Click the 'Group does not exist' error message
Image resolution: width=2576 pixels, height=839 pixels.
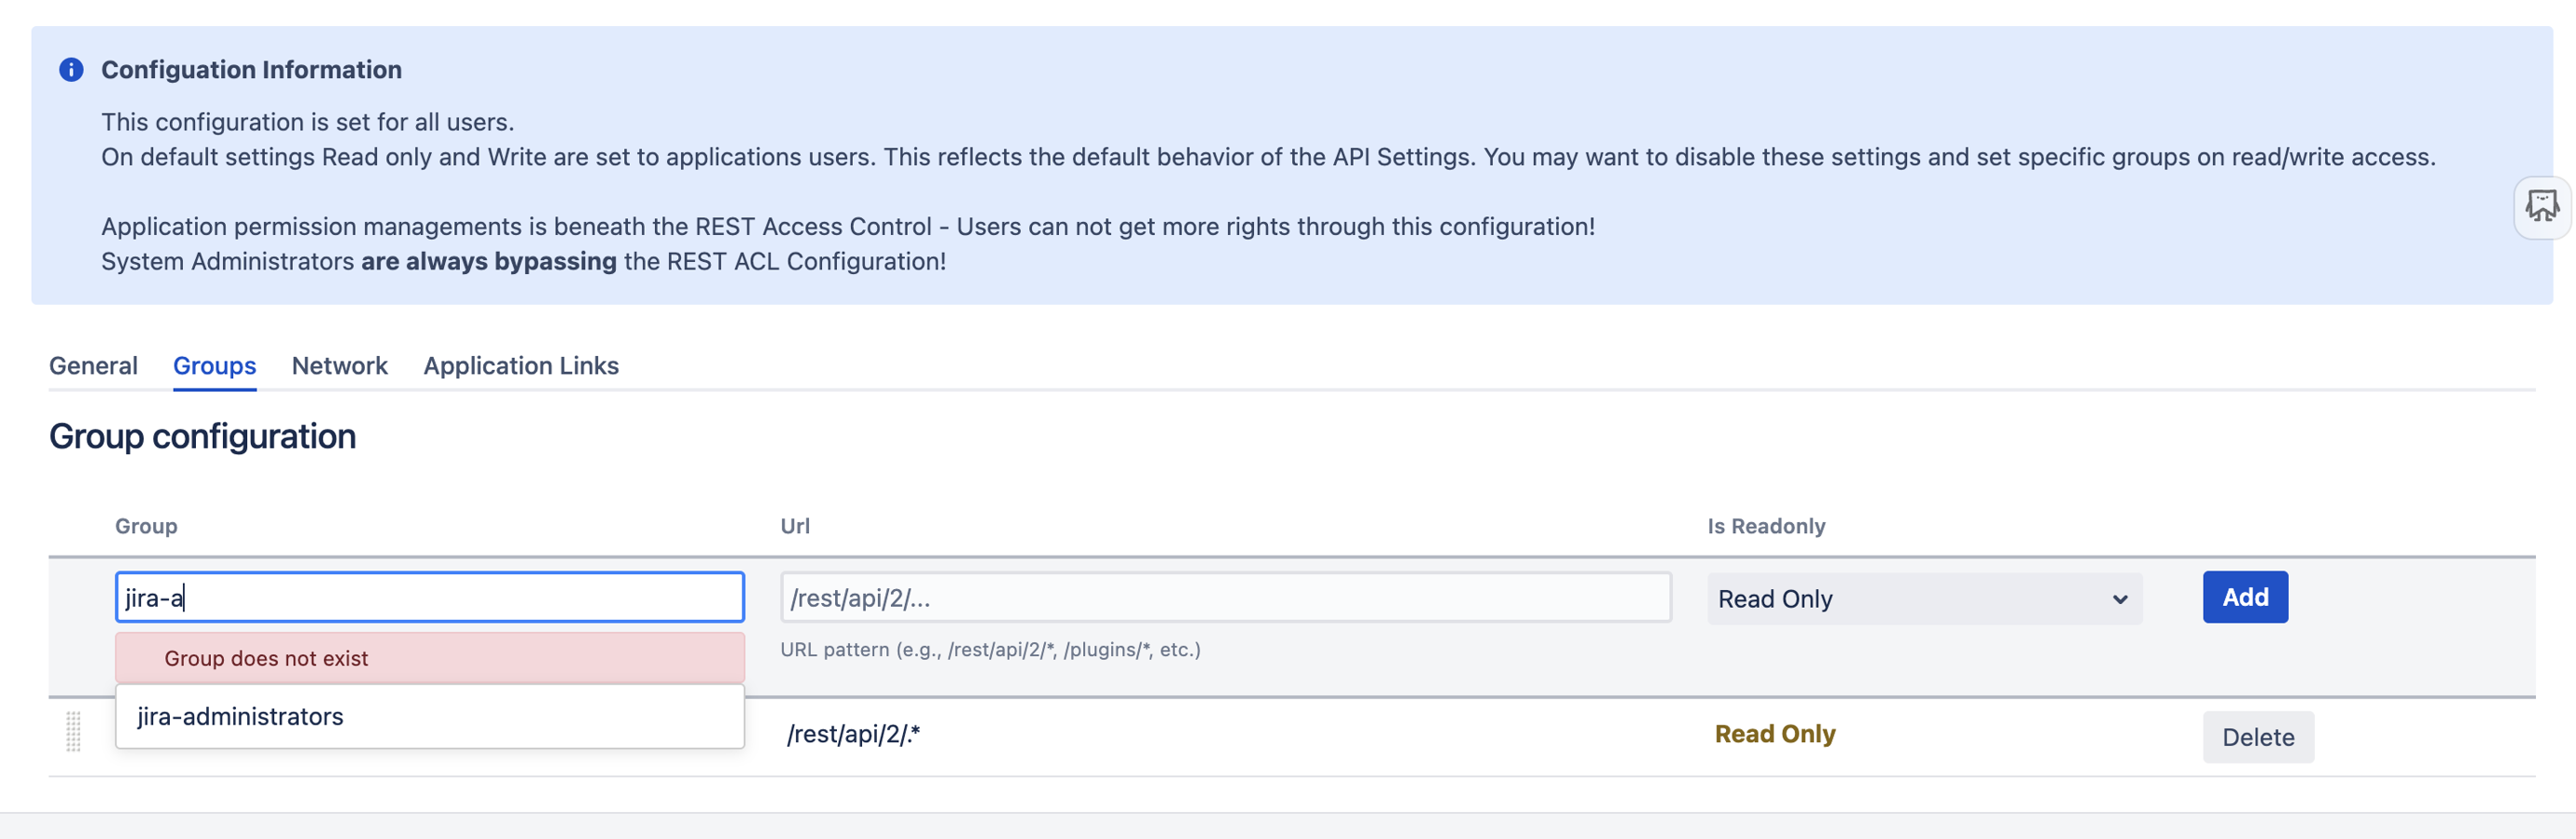click(x=266, y=658)
